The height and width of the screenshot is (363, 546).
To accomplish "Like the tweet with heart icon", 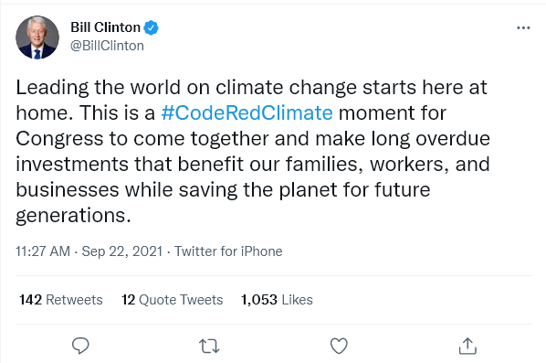I will 339,346.
